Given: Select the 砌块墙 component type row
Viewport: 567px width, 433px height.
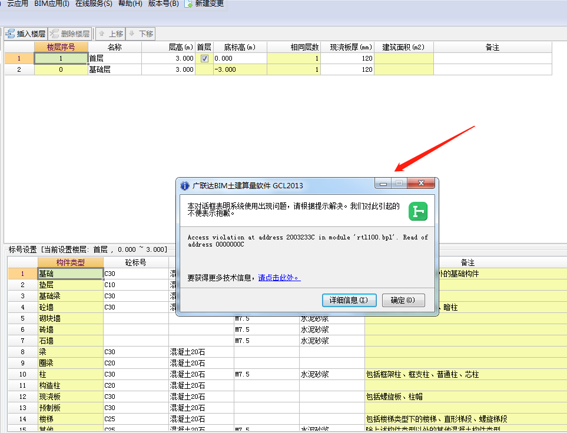Looking at the screenshot, I should 71,318.
